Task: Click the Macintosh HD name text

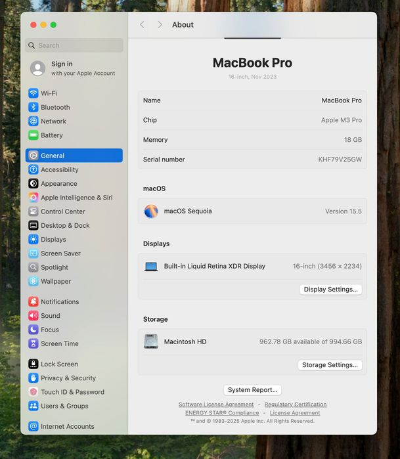Action: pyautogui.click(x=185, y=341)
